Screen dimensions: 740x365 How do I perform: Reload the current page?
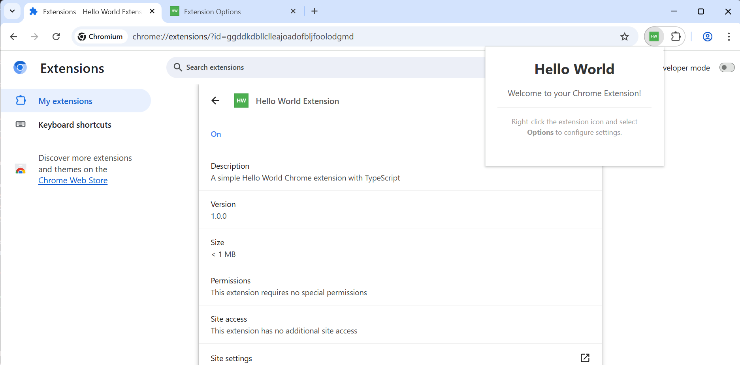pos(56,37)
